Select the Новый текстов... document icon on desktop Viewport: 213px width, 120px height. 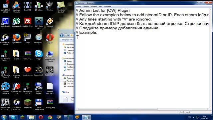[50, 88]
